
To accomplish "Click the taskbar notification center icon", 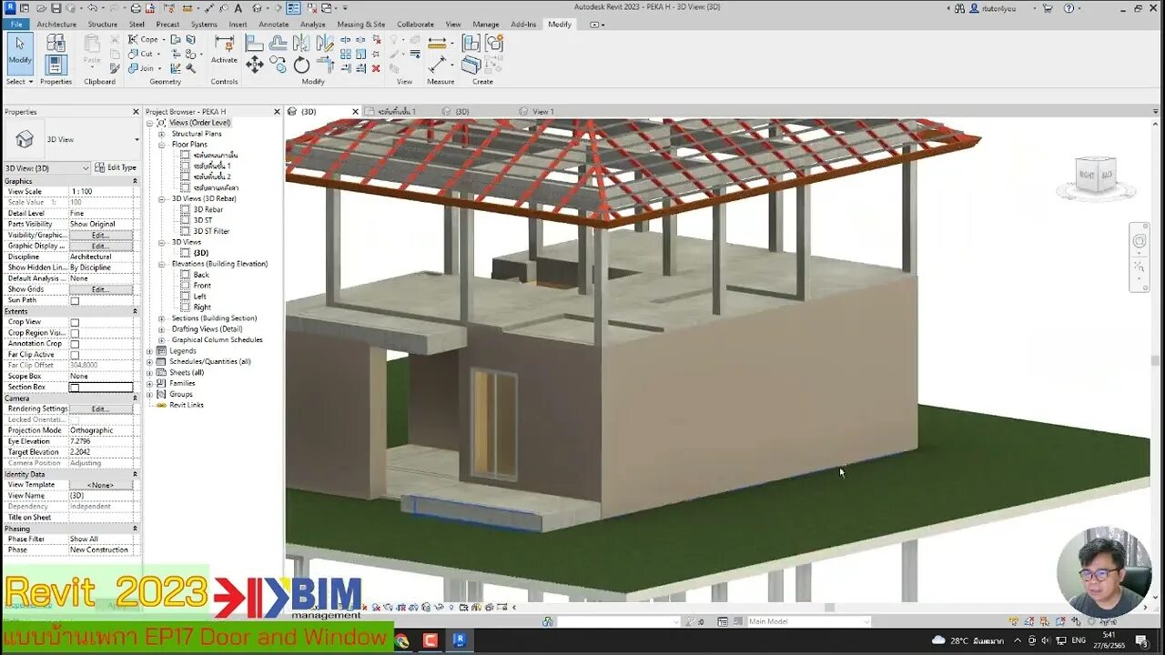I will coord(1141,640).
